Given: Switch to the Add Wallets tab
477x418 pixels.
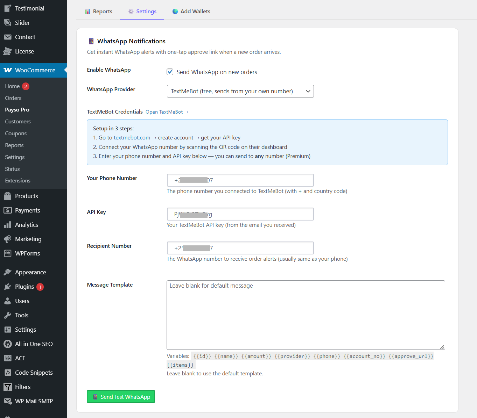Looking at the screenshot, I should pos(191,11).
